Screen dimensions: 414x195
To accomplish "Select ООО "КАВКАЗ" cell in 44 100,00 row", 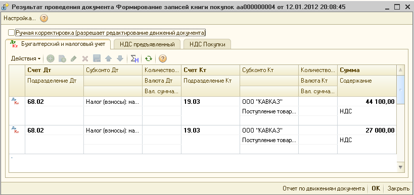I will pos(269,102).
